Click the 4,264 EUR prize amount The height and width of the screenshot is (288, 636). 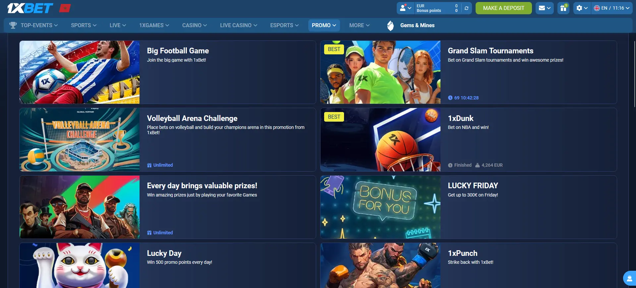(x=492, y=165)
